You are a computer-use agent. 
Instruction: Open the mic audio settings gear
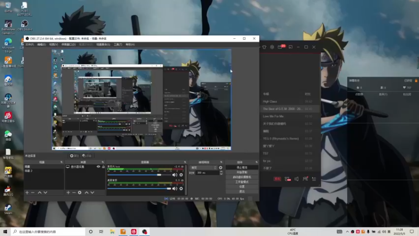[x=181, y=175]
